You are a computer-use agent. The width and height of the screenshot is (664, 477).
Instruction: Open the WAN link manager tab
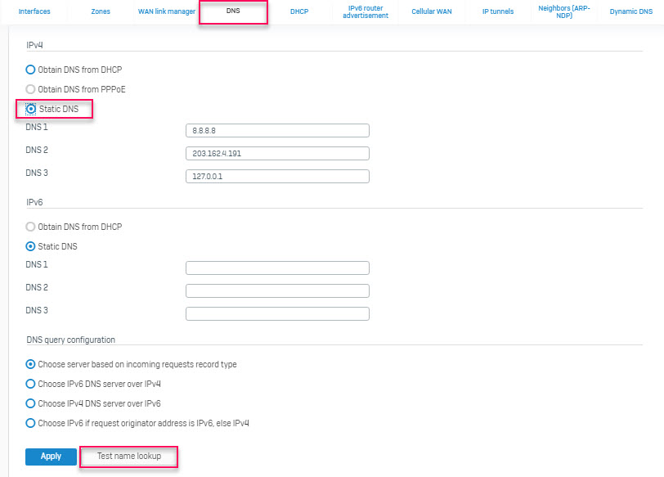pyautogui.click(x=167, y=11)
